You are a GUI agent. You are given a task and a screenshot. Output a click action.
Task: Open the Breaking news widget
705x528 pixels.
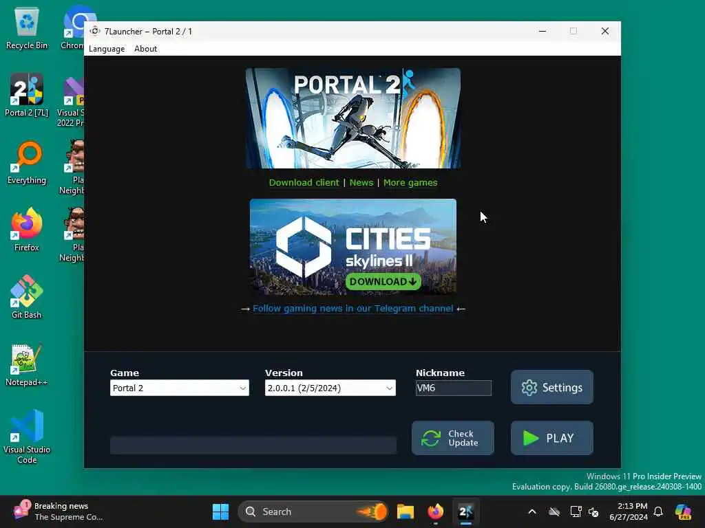59,511
